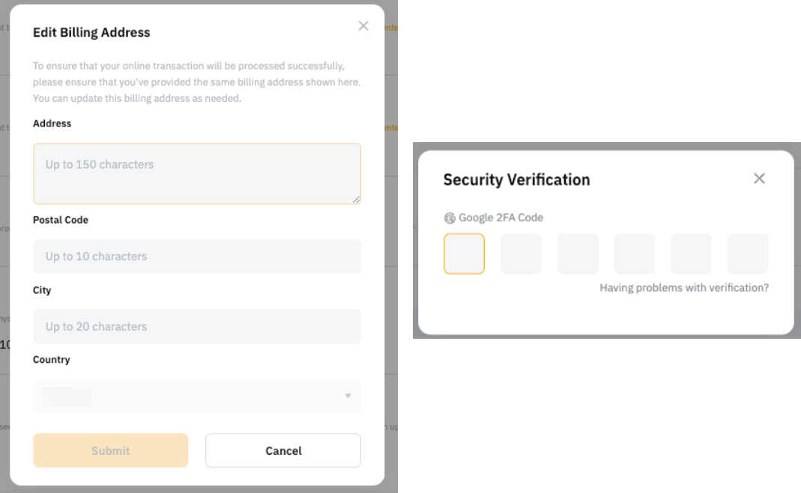Select the second 2FA code digit box

pos(521,254)
